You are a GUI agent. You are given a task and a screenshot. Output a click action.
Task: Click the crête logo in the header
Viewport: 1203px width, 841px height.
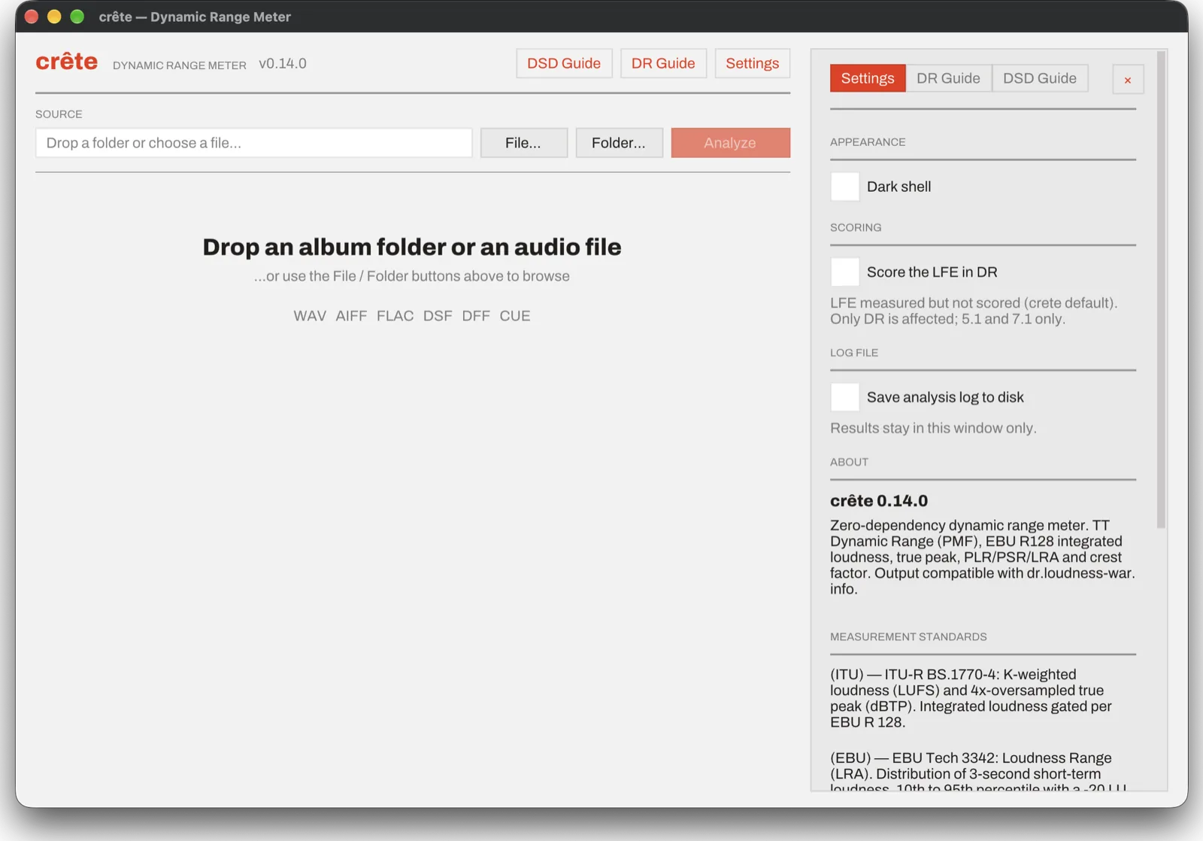[x=67, y=62]
